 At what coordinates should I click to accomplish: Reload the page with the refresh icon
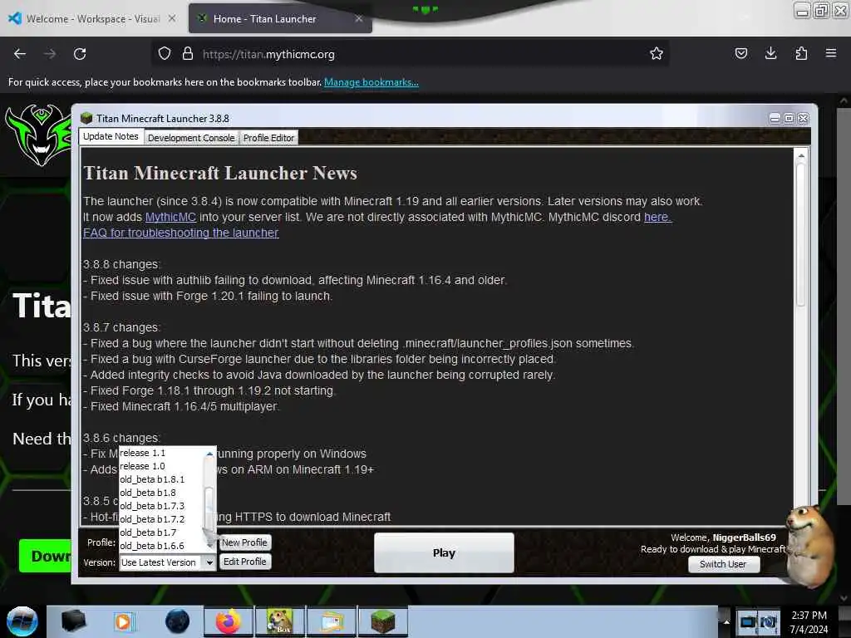pyautogui.click(x=80, y=54)
